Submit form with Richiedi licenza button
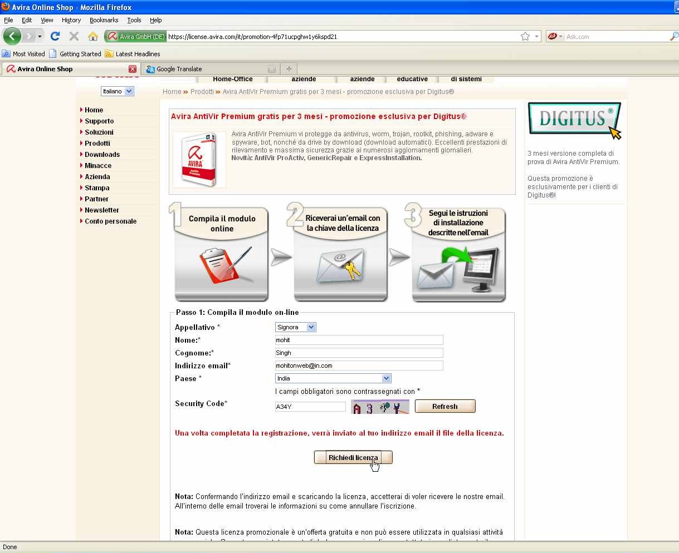 (353, 457)
